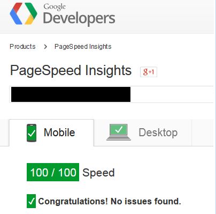Screen dimensions: 216x214
Task: Open the PageSpeed Insights breadcrumb link
Action: pyautogui.click(x=83, y=47)
